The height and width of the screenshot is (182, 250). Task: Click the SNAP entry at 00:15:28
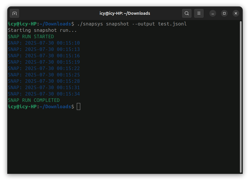44,81
